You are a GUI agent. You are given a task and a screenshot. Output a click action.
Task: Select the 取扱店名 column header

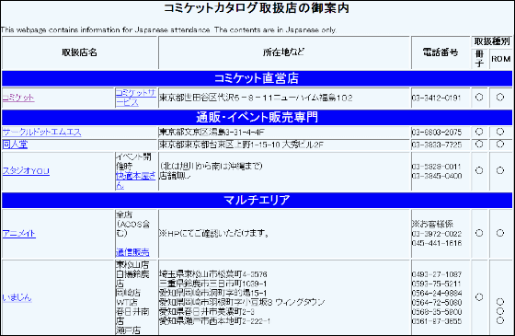(x=80, y=52)
